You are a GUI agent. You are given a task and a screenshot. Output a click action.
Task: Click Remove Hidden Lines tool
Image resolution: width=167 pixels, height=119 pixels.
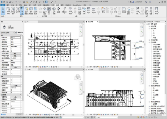click(31, 10)
